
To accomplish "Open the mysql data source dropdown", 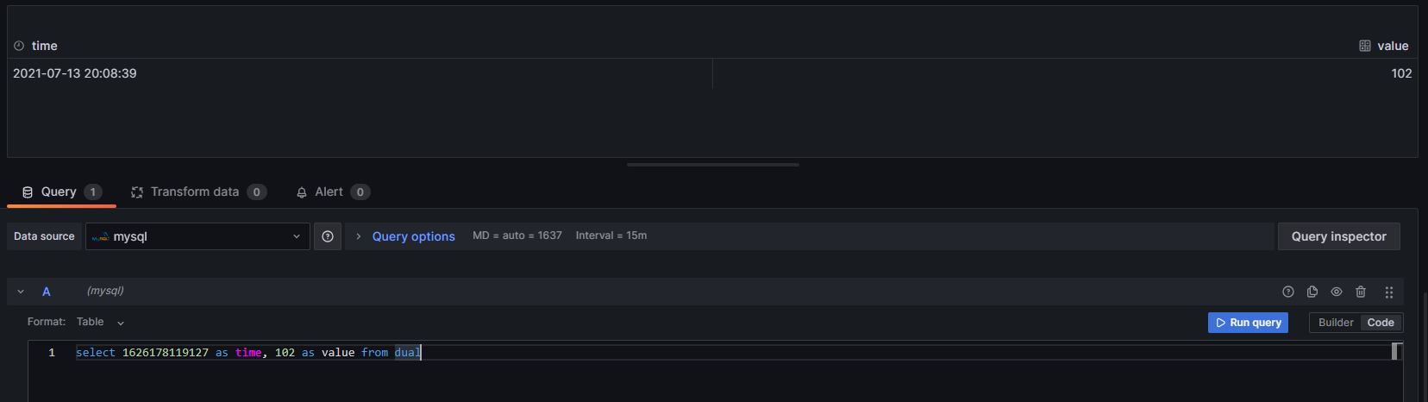I will click(197, 236).
